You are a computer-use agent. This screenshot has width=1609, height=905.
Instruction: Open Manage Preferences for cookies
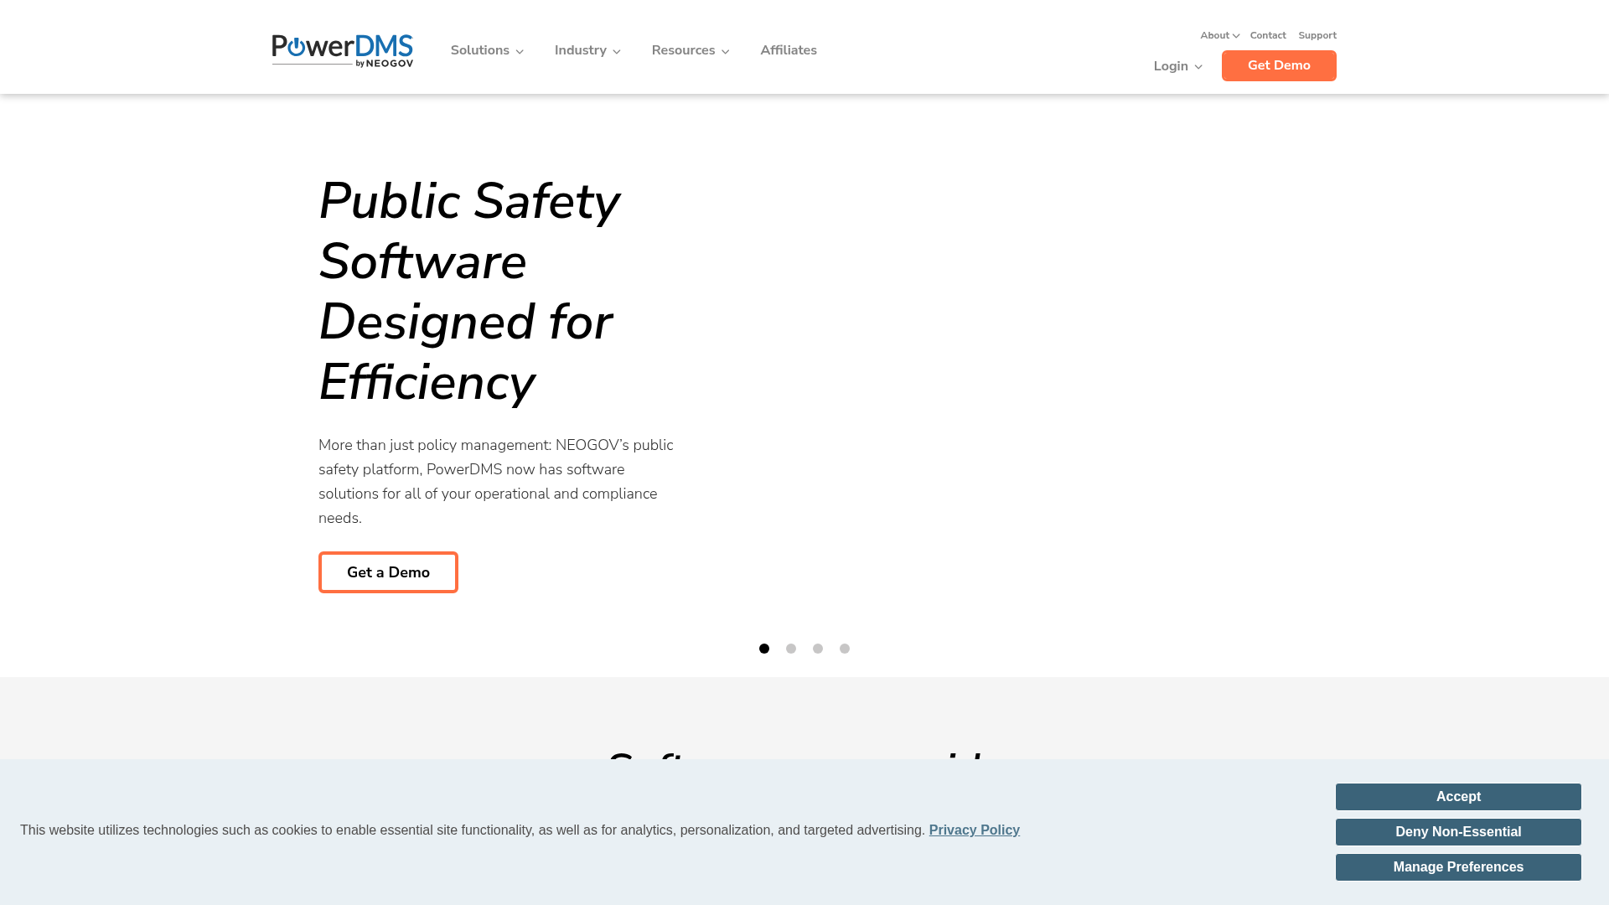click(x=1457, y=867)
